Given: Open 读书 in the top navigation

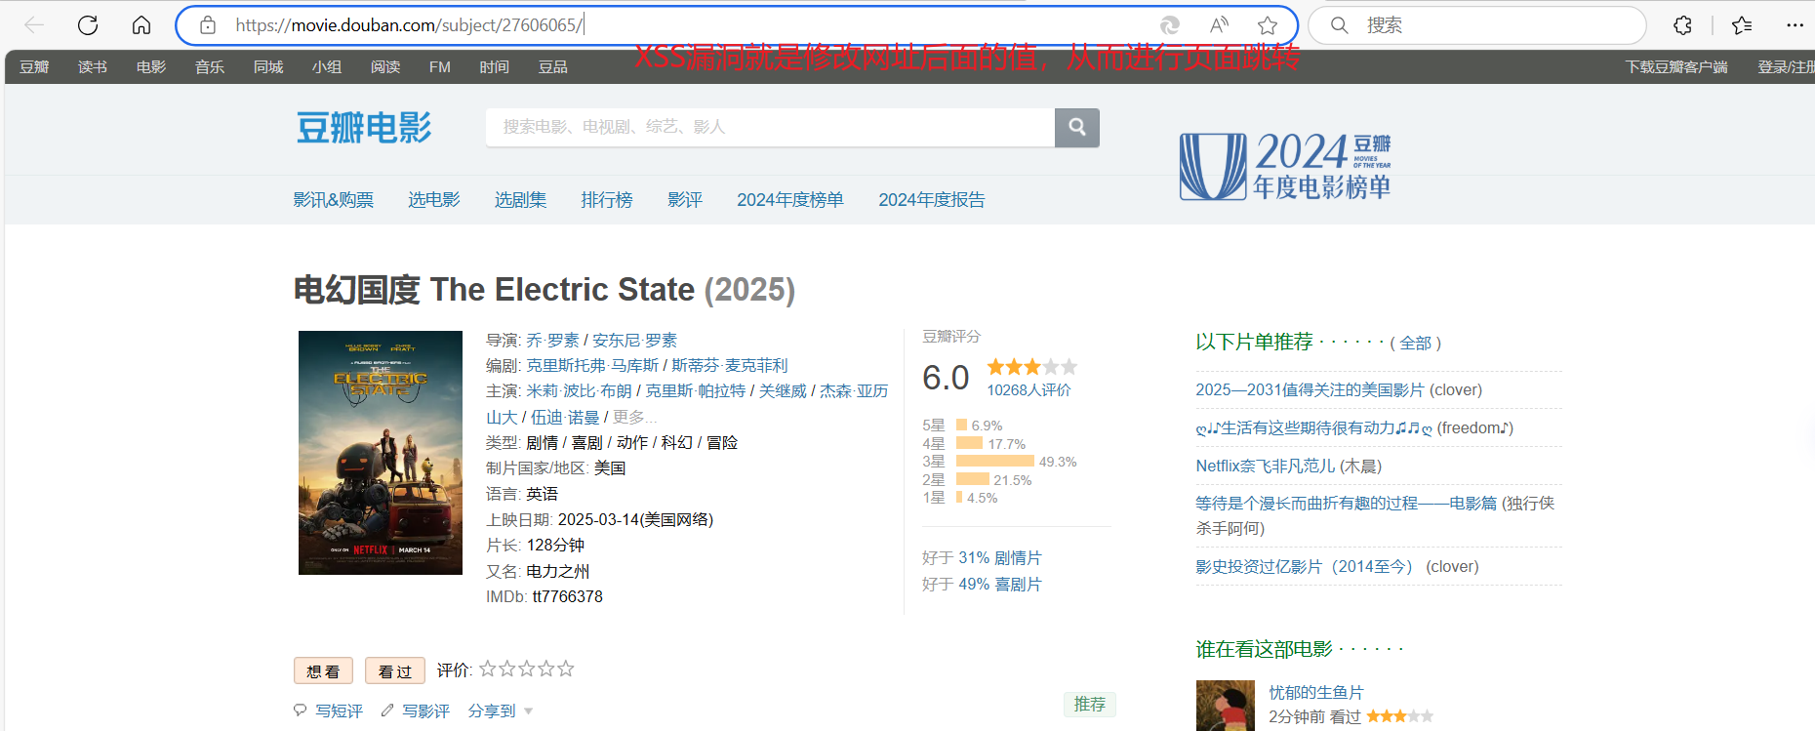Looking at the screenshot, I should pyautogui.click(x=93, y=67).
